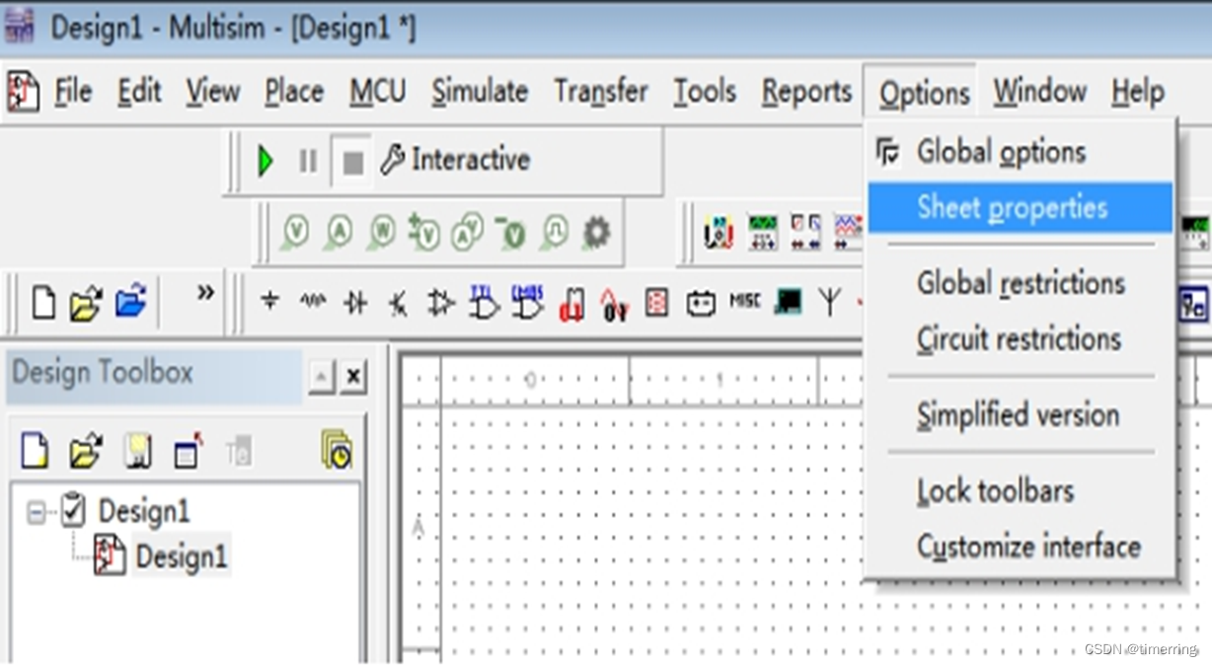Run the simulation with the green play button

265,161
